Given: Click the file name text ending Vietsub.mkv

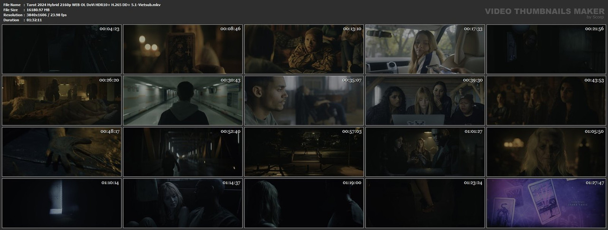Looking at the screenshot, I should 93,4.
